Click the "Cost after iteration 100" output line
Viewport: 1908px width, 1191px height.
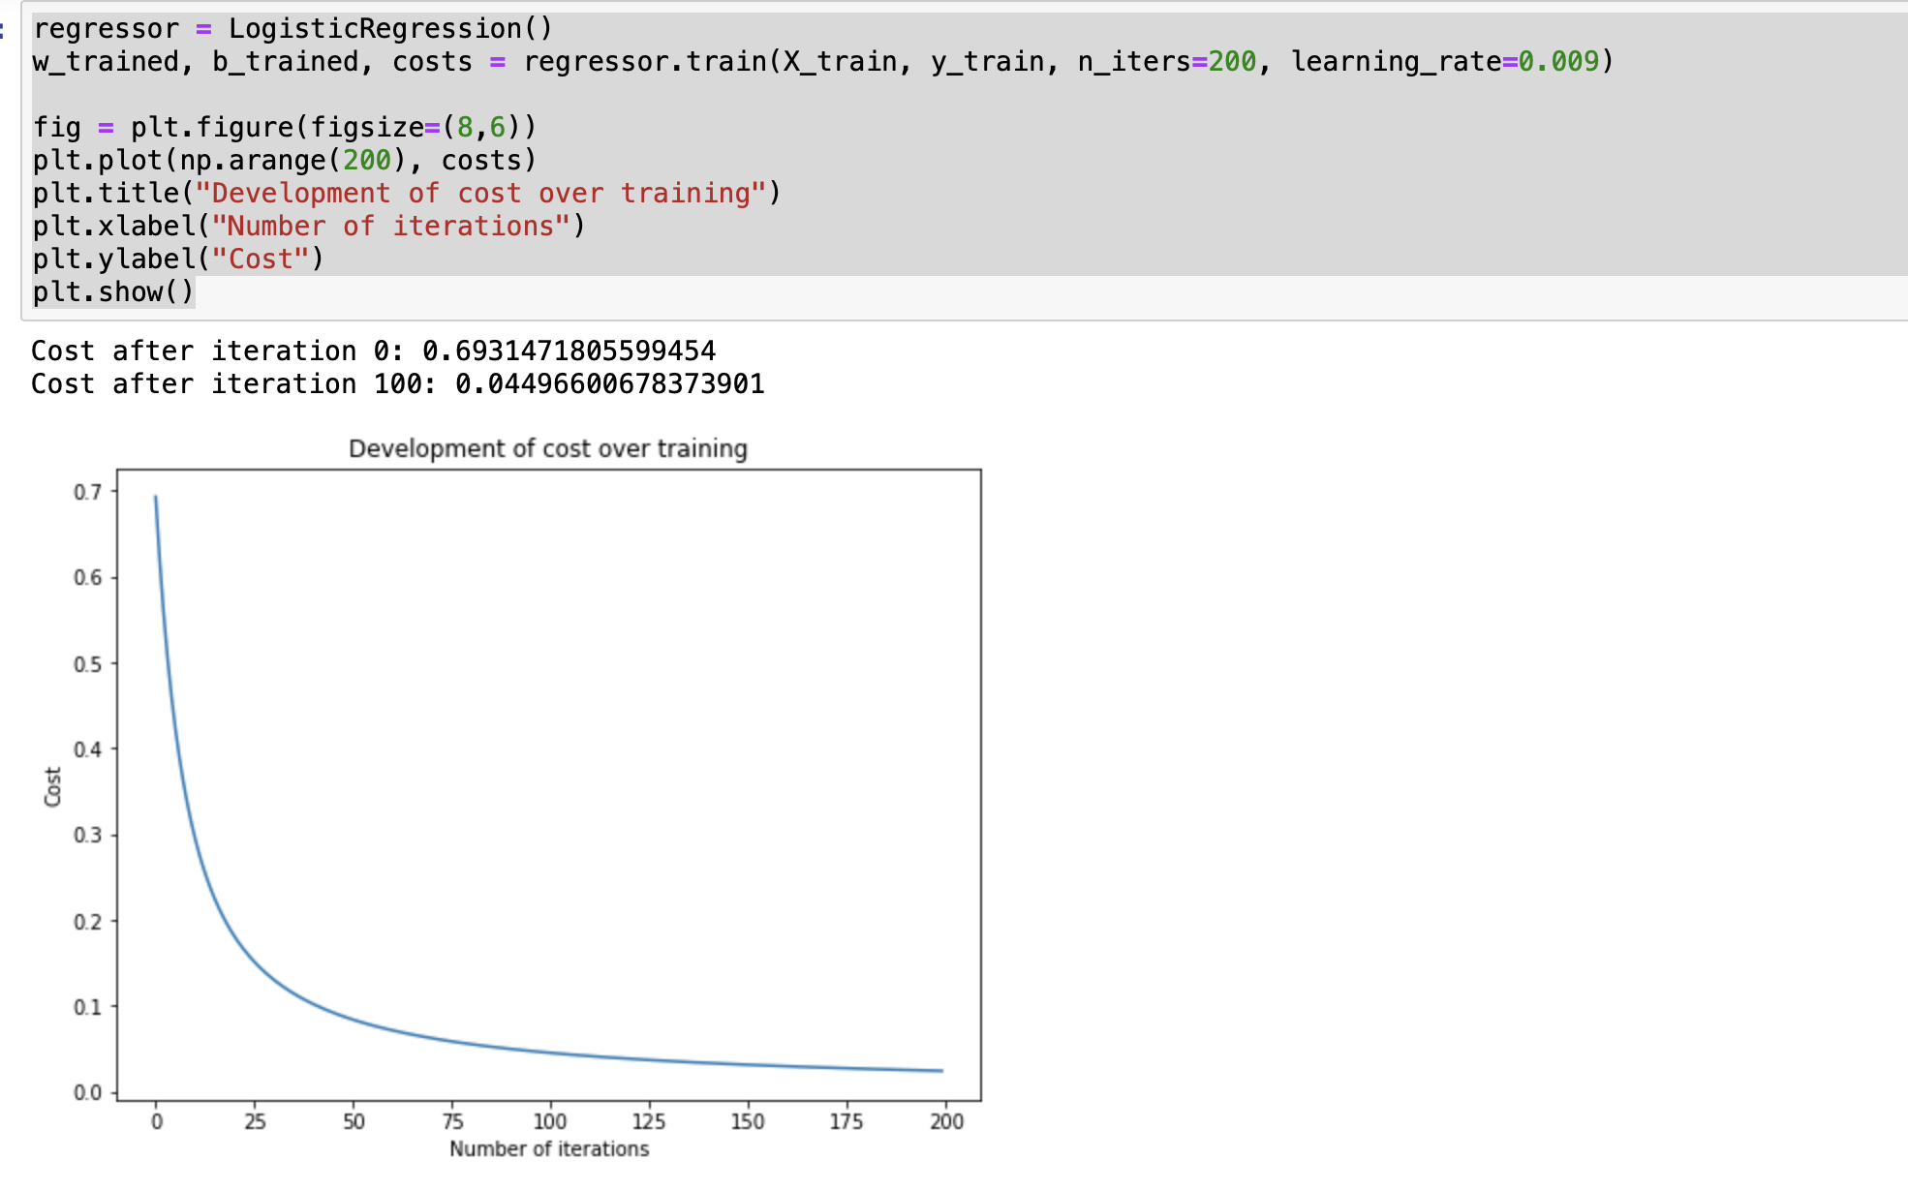pos(397,383)
